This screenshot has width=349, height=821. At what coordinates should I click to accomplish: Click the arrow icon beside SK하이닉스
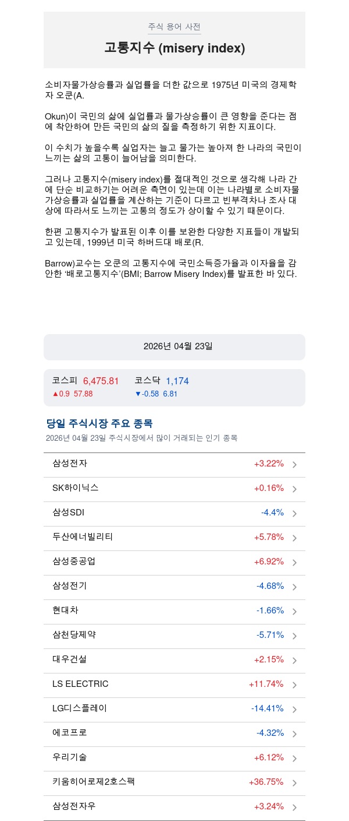click(294, 489)
